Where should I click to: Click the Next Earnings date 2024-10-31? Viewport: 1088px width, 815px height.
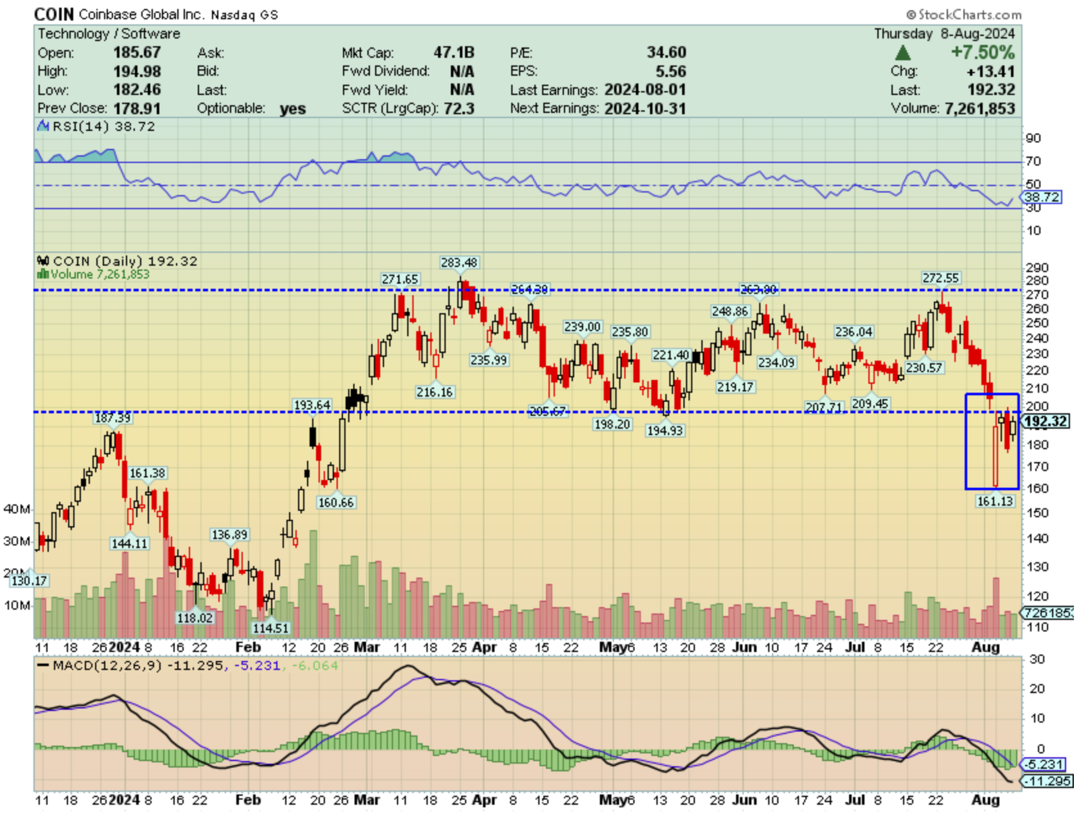(645, 108)
